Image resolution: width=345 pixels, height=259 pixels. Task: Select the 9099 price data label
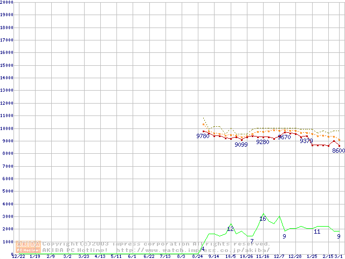pyautogui.click(x=241, y=145)
